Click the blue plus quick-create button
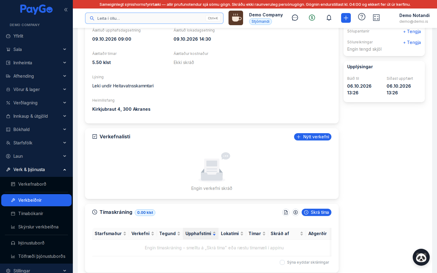Image resolution: width=437 pixels, height=273 pixels. point(346,18)
